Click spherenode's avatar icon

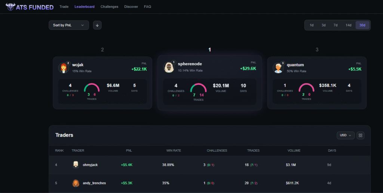[x=169, y=67]
